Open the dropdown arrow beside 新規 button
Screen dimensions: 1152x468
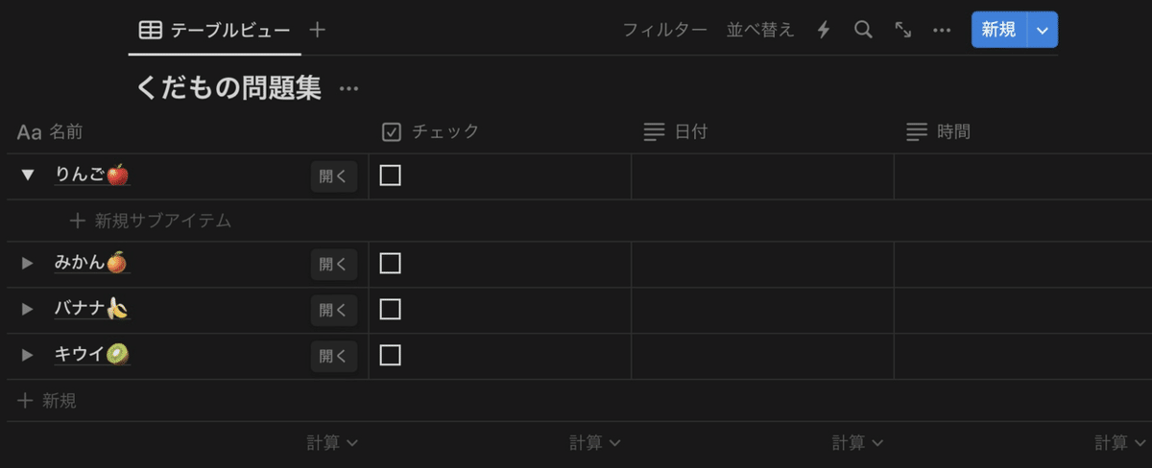click(x=1043, y=30)
